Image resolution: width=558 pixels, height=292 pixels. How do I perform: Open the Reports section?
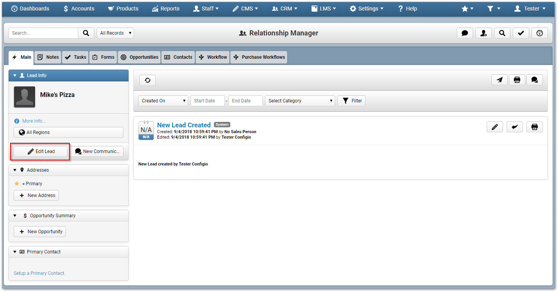[166, 9]
